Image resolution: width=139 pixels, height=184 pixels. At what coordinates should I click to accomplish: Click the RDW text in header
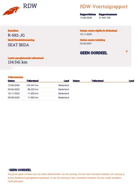pos(30,6)
